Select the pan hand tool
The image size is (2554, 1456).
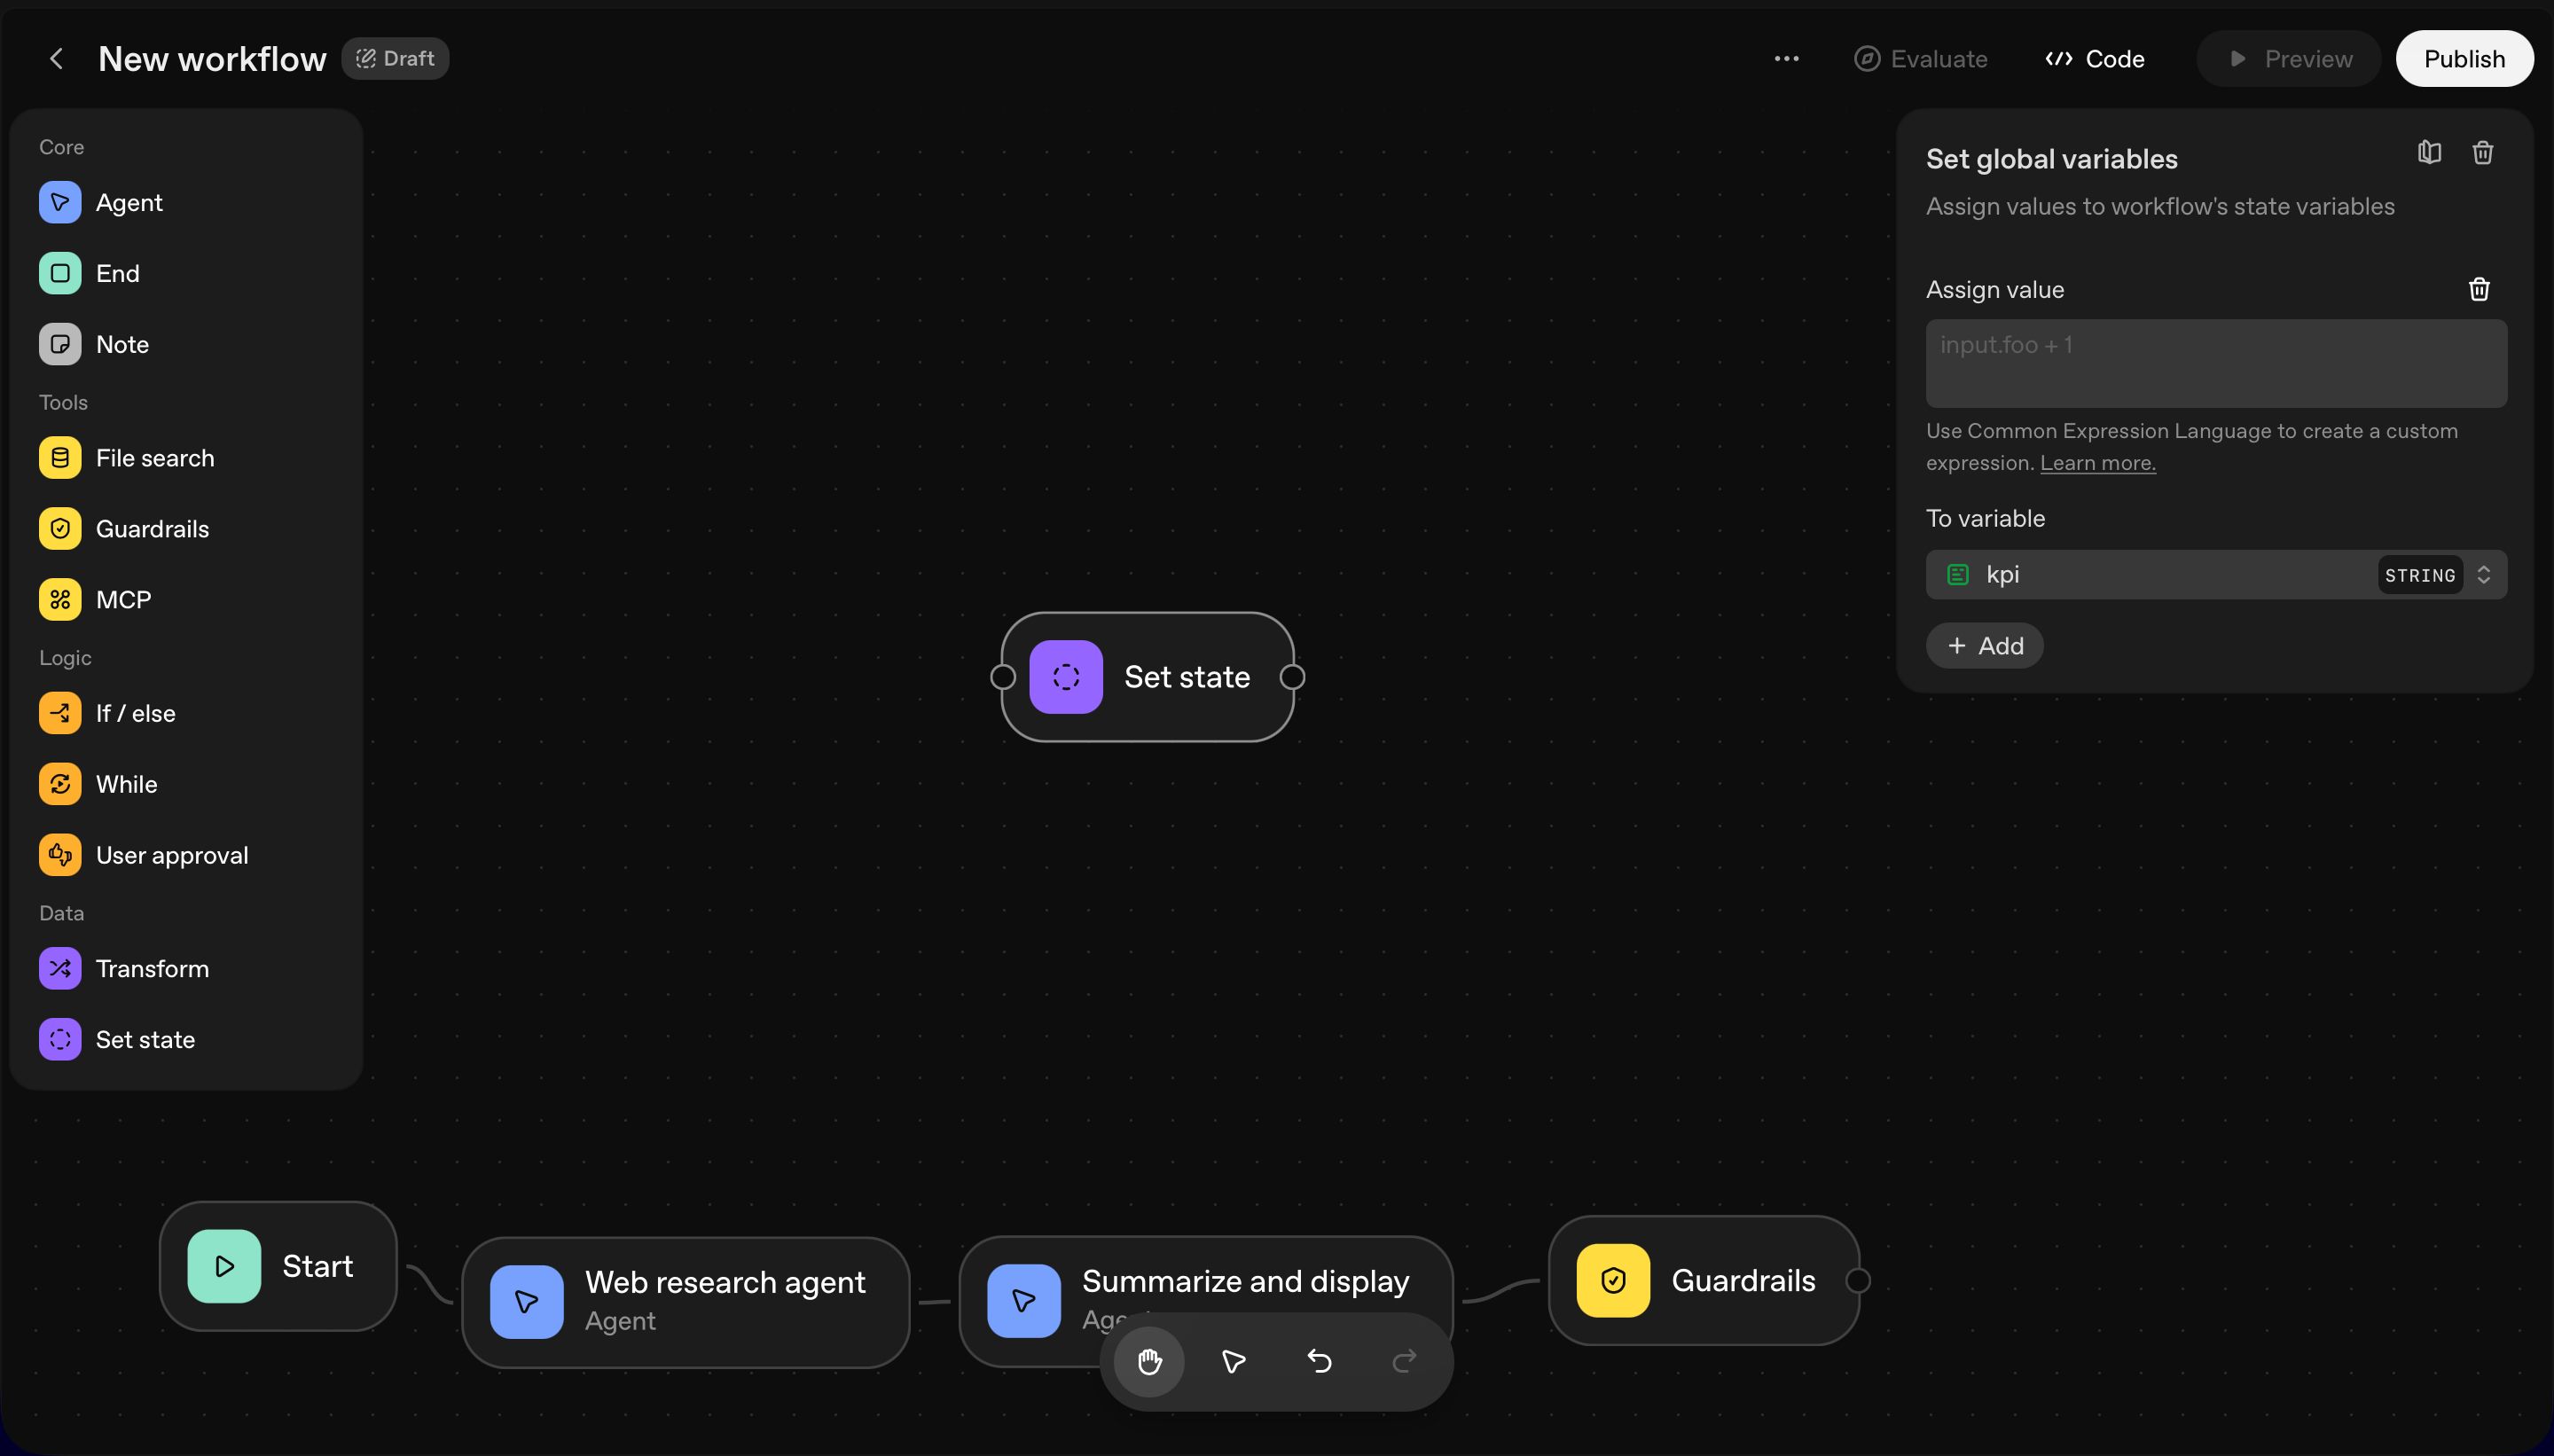tap(1149, 1361)
